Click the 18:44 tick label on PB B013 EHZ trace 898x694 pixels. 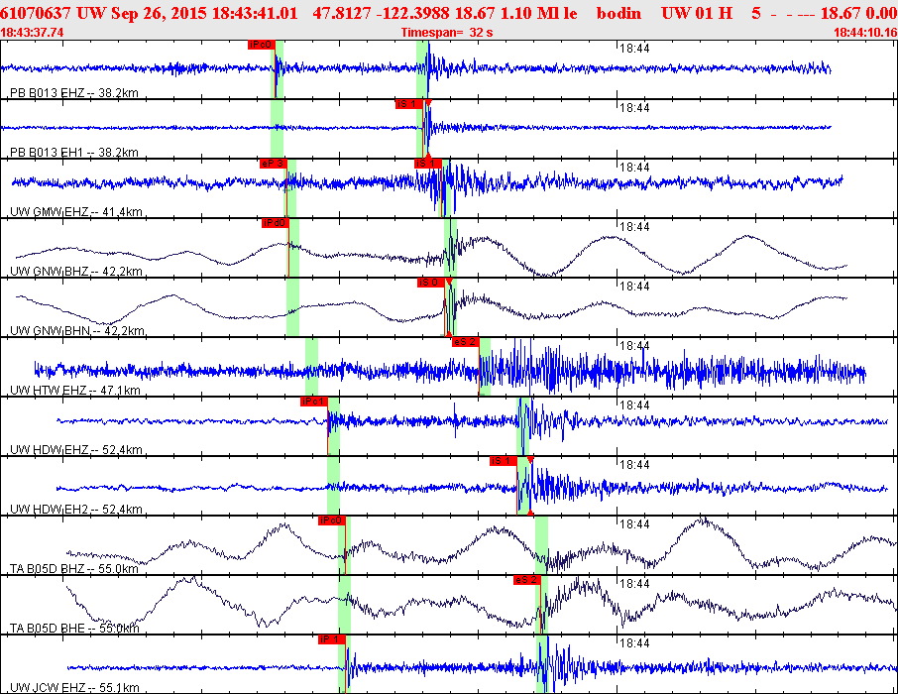(x=634, y=49)
